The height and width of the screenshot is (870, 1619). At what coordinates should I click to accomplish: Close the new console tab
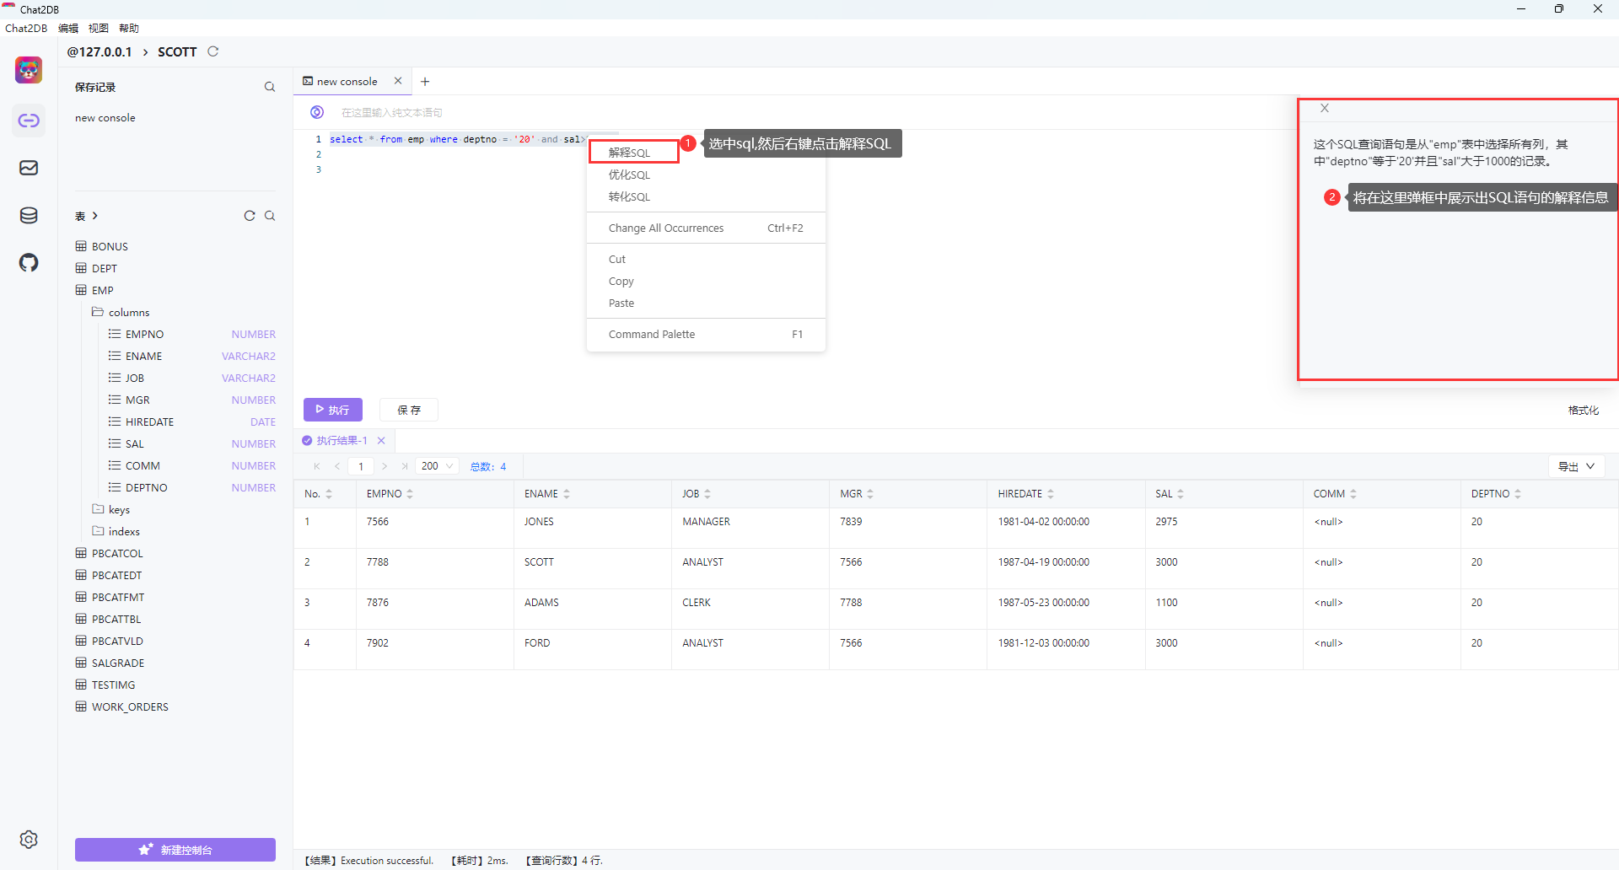(x=398, y=81)
